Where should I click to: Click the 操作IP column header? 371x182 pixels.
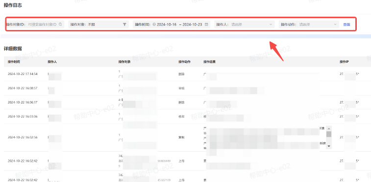point(344,62)
